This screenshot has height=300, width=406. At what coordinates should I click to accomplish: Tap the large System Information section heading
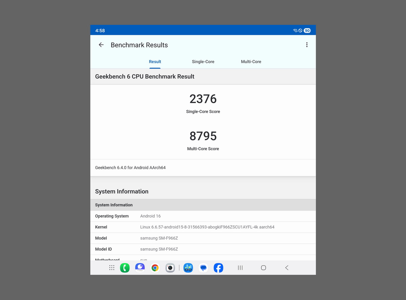coord(122,191)
